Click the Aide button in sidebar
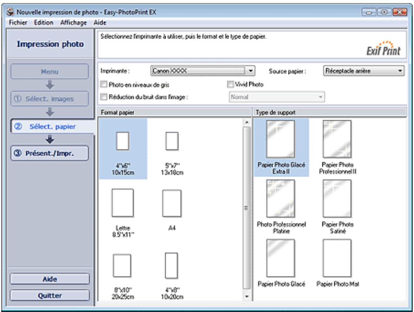 50,279
